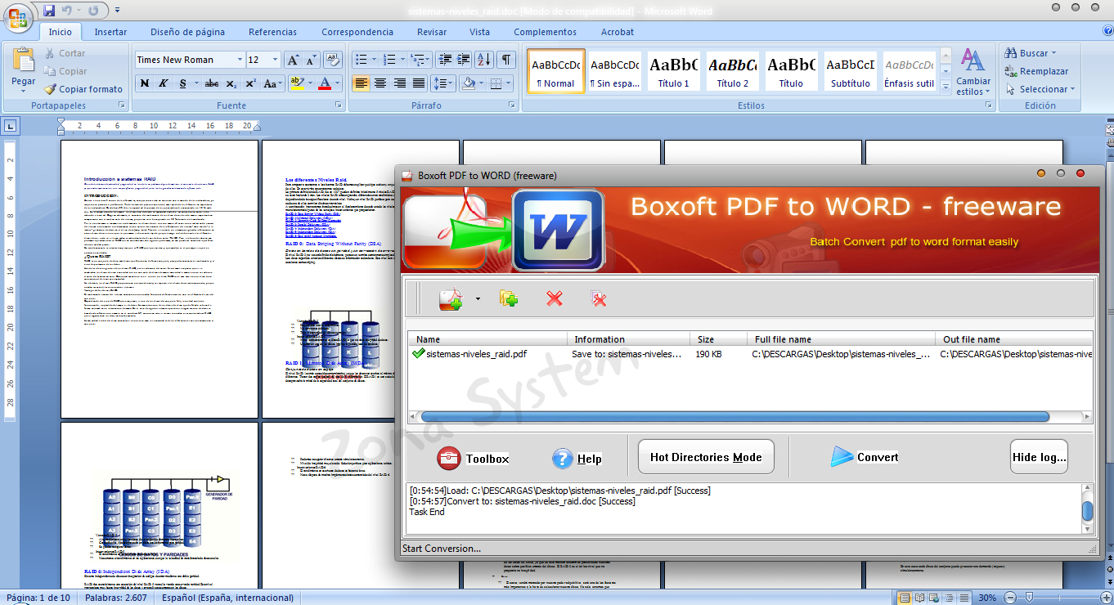Toggle bold (N) formatting
This screenshot has height=605, width=1114.
pos(145,83)
